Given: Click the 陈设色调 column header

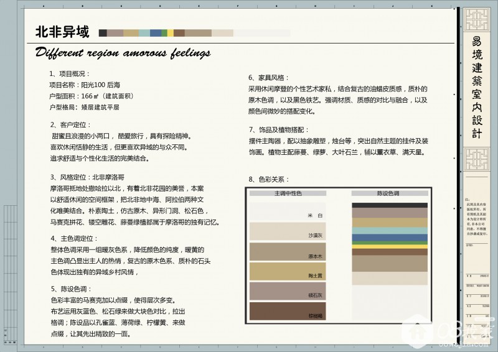Looking at the screenshot, I should click(389, 193).
